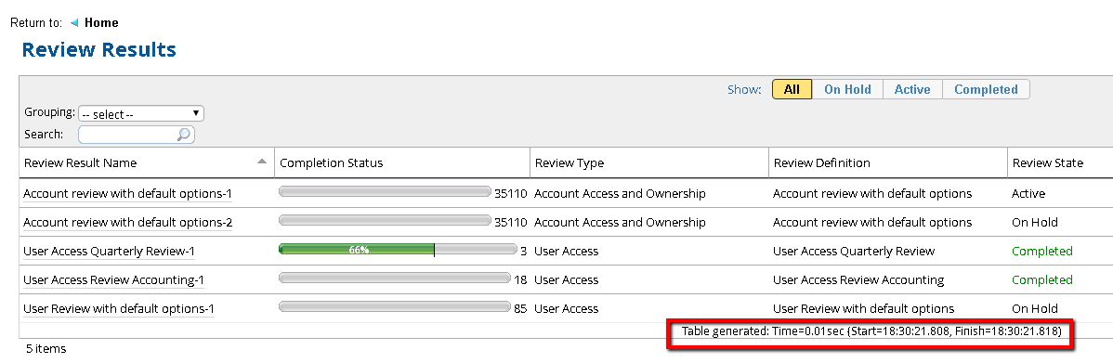Click the 5 items count text
Screen dimensions: 1113x363
point(46,349)
